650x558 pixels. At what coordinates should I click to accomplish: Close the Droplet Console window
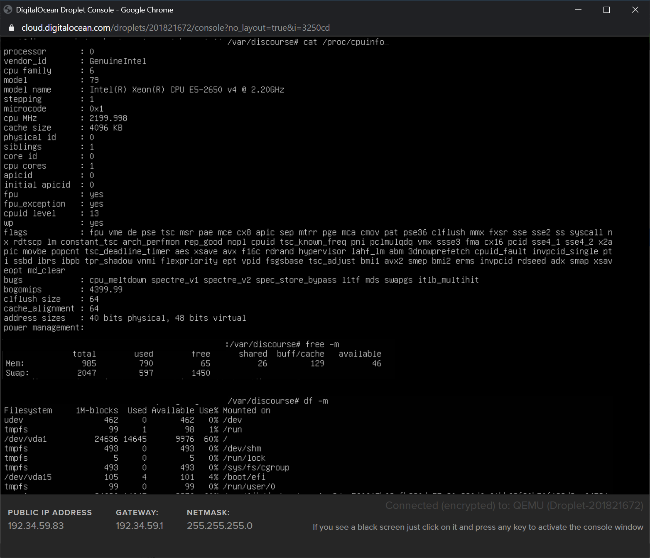pyautogui.click(x=635, y=10)
